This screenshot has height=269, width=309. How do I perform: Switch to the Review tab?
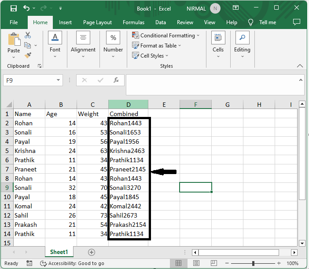click(x=185, y=22)
